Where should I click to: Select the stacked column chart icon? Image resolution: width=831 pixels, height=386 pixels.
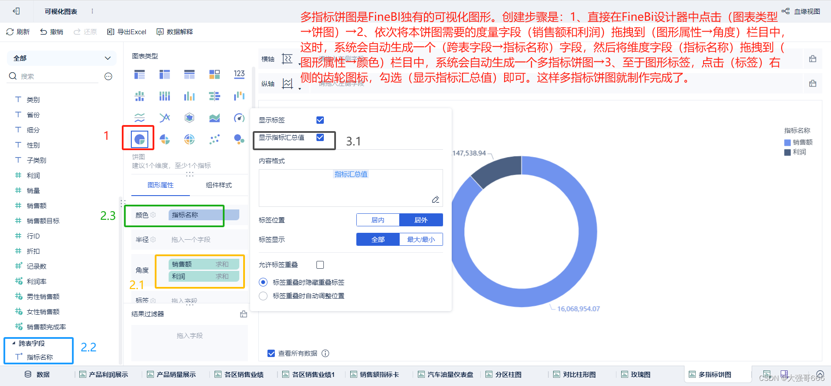point(165,96)
